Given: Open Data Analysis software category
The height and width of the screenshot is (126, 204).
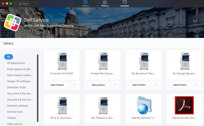Looking at the screenshot, I should [x=20, y=75].
